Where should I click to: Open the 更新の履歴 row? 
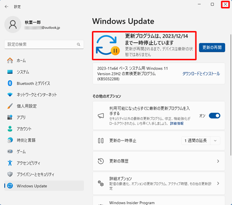pos(159,161)
